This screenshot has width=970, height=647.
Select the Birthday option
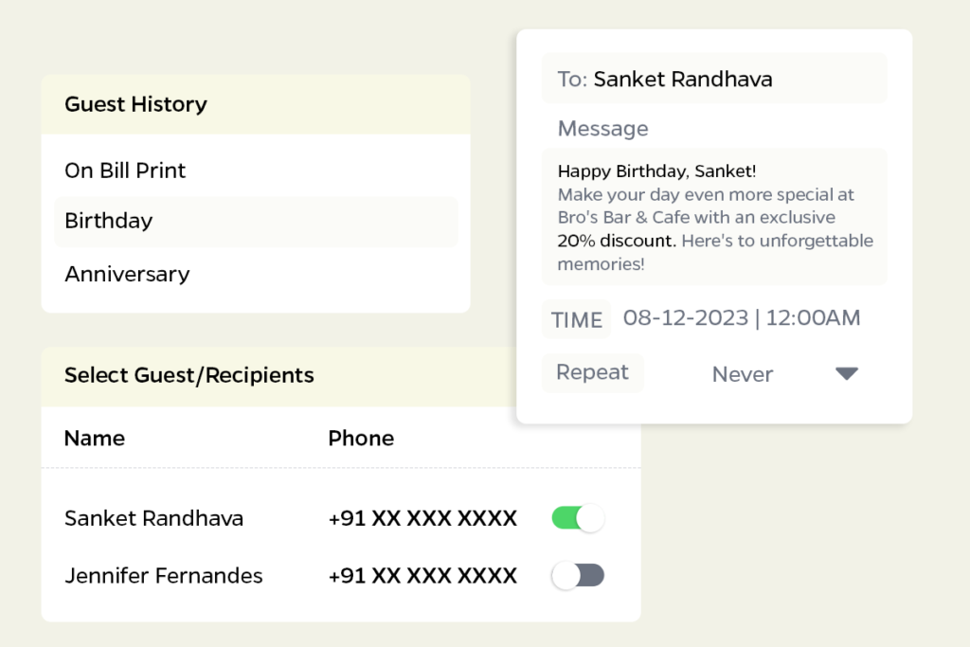point(109,221)
